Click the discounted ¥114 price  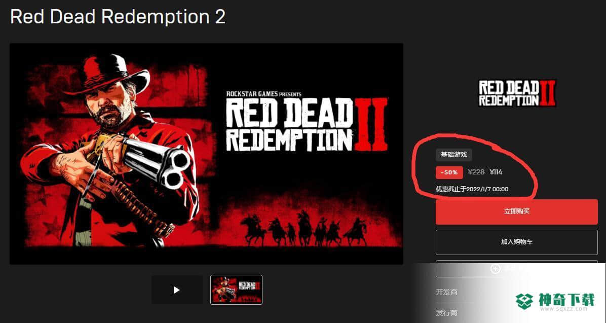[496, 172]
